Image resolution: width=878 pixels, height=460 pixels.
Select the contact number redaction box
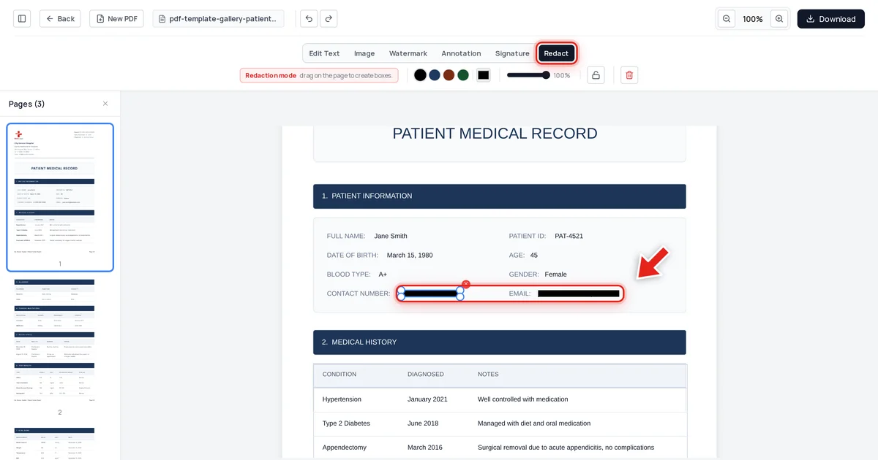(x=430, y=294)
